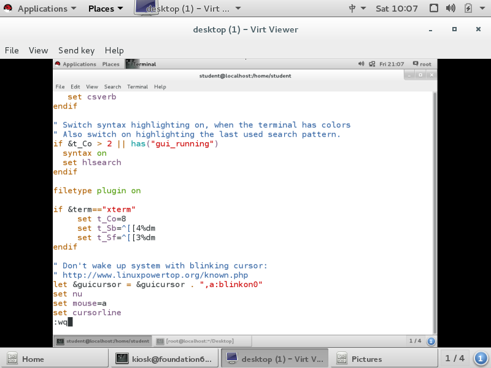Click the Pictures file cabinet icon in taskbar
This screenshot has height=368, width=491.
click(342, 359)
